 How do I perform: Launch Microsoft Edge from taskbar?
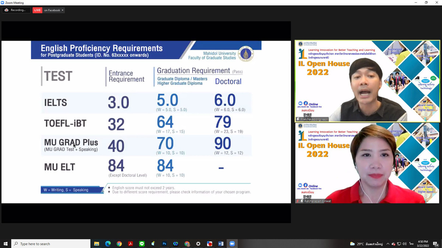[x=108, y=244]
